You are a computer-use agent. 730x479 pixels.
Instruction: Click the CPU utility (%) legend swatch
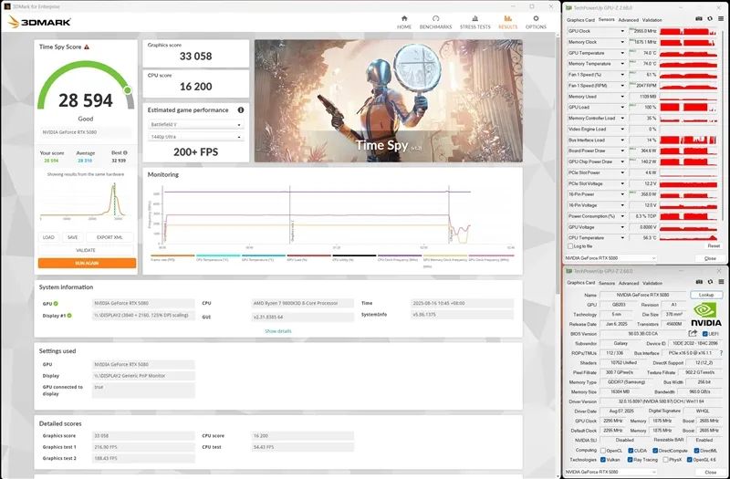(x=354, y=255)
